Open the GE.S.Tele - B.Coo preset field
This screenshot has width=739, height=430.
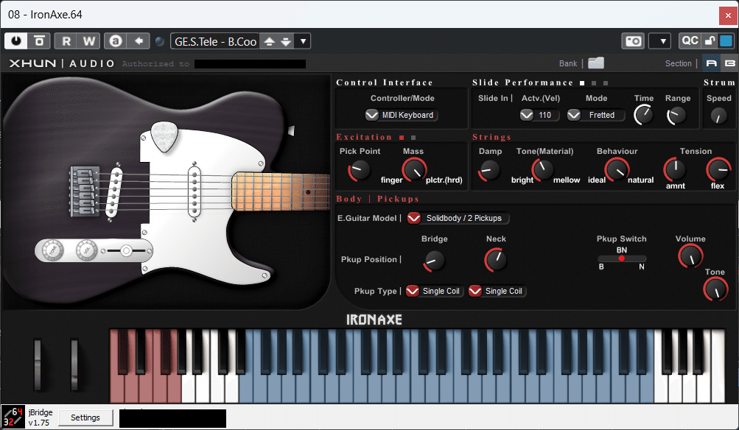pos(215,41)
